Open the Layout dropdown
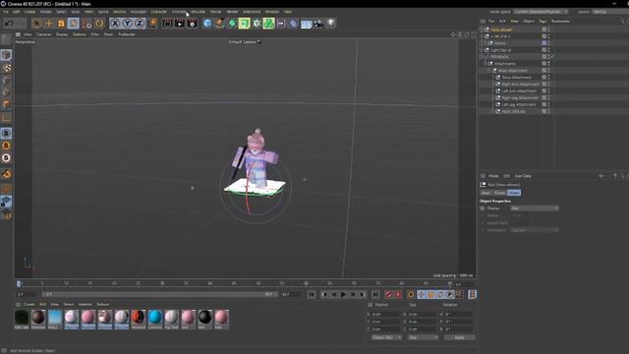 click(609, 12)
